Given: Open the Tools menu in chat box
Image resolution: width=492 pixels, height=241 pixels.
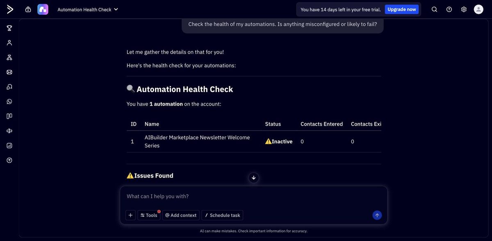Looking at the screenshot, I should click(149, 215).
